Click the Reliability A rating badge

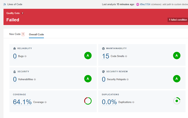[x=88, y=55]
